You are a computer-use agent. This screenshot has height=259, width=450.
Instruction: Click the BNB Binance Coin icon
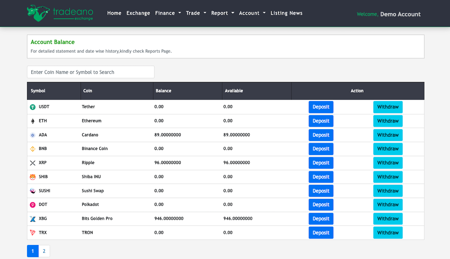33,149
